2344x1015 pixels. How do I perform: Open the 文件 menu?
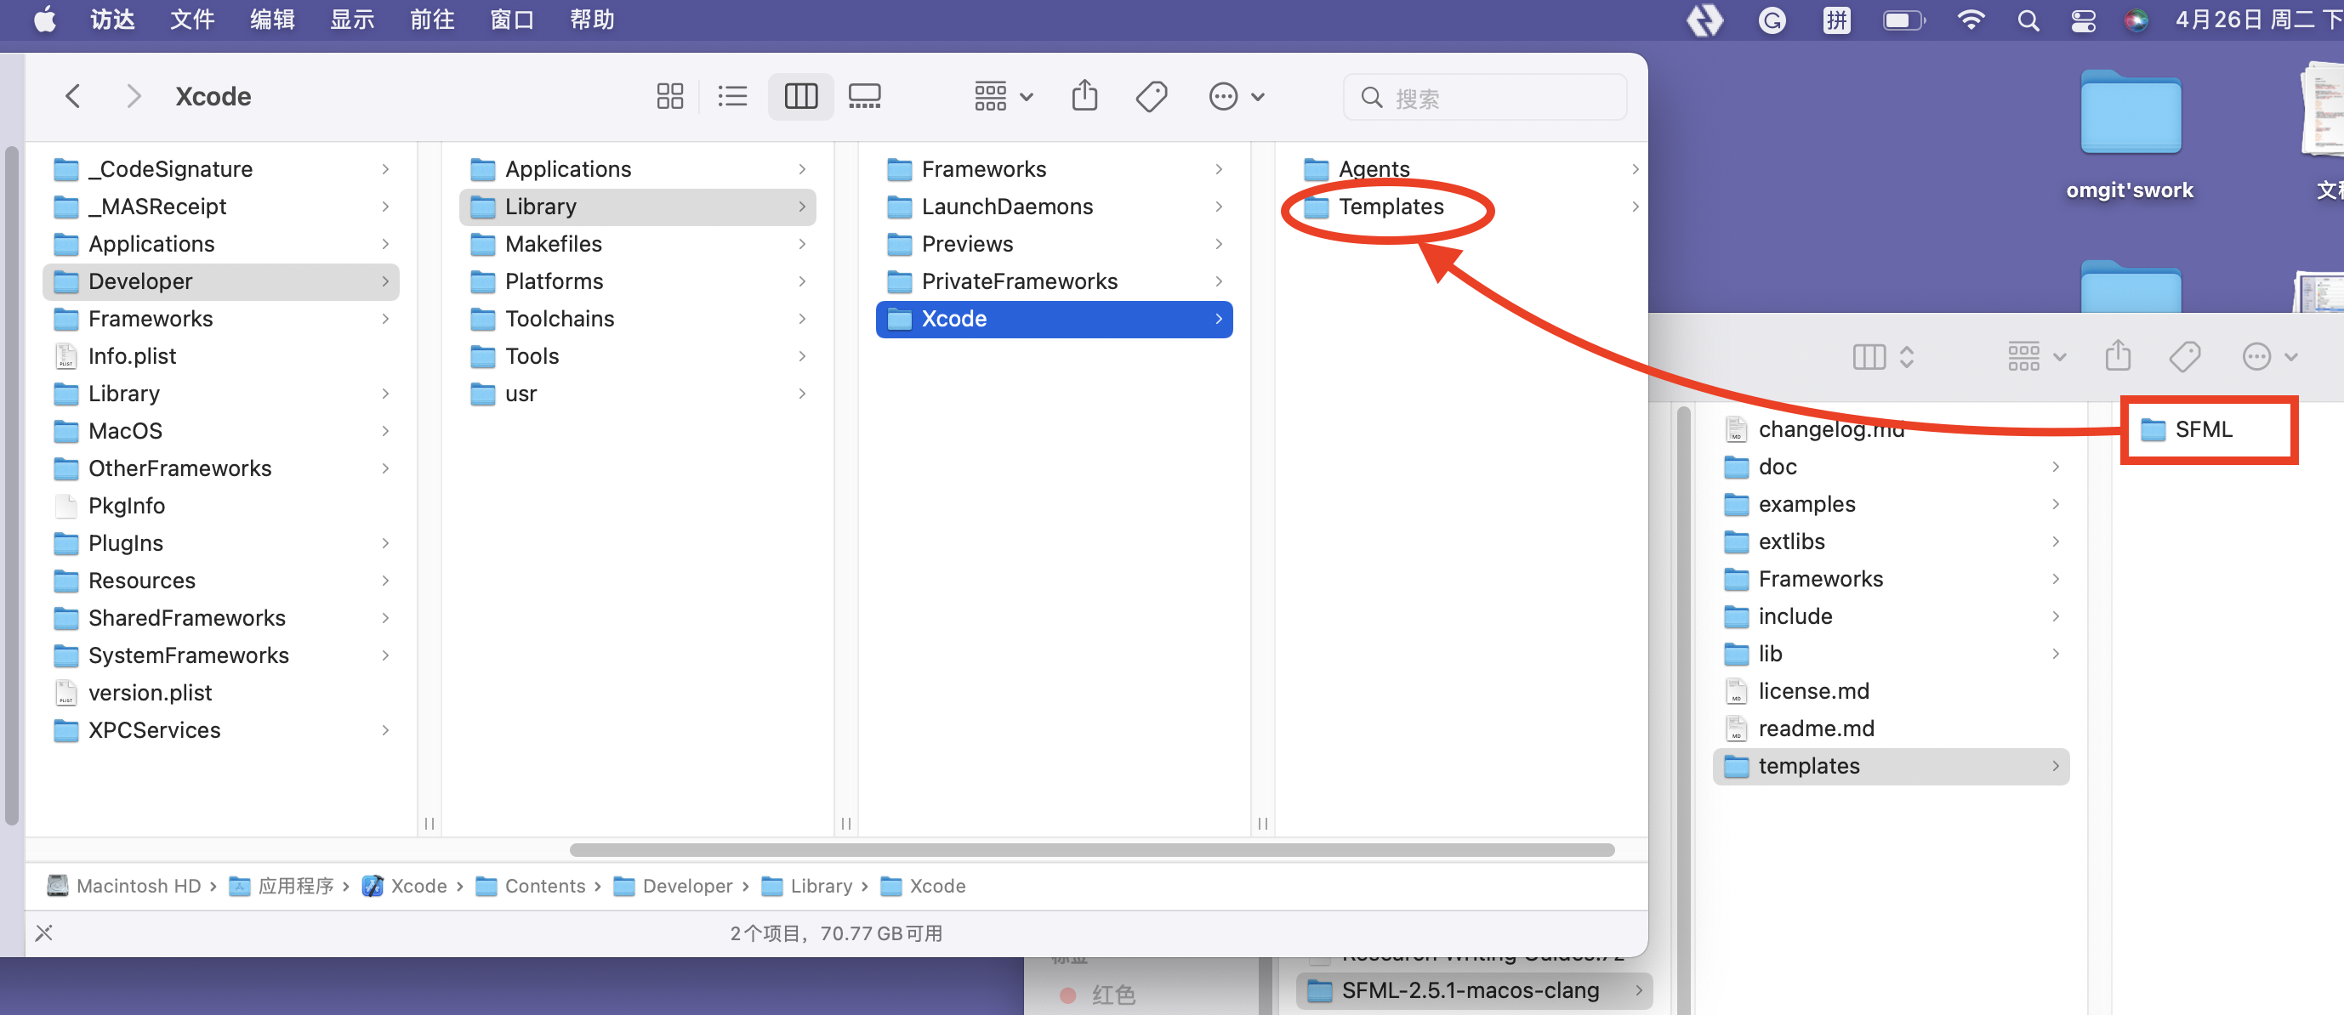pyautogui.click(x=191, y=19)
